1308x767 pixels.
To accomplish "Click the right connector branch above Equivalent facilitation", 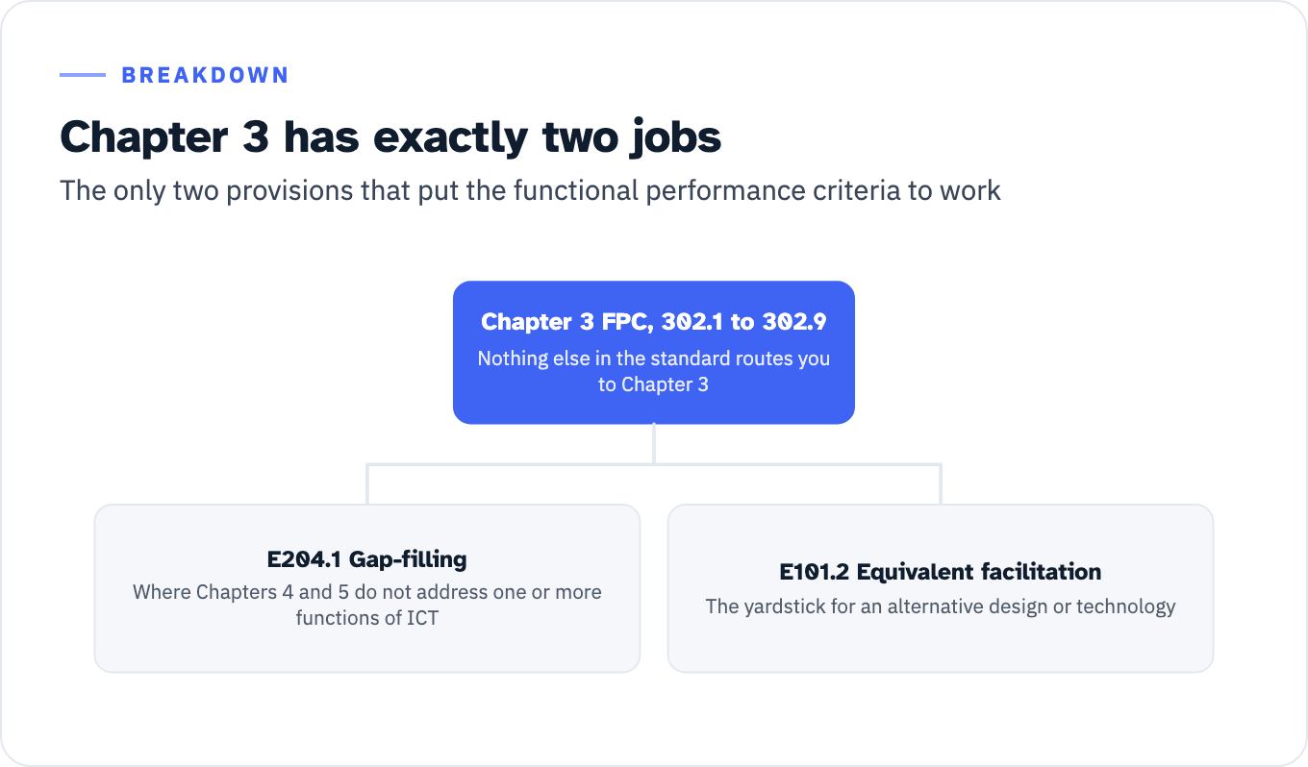I will 941,484.
